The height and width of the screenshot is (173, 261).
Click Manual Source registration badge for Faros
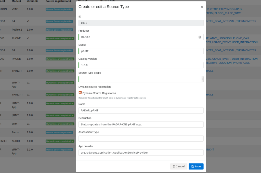(x=59, y=132)
